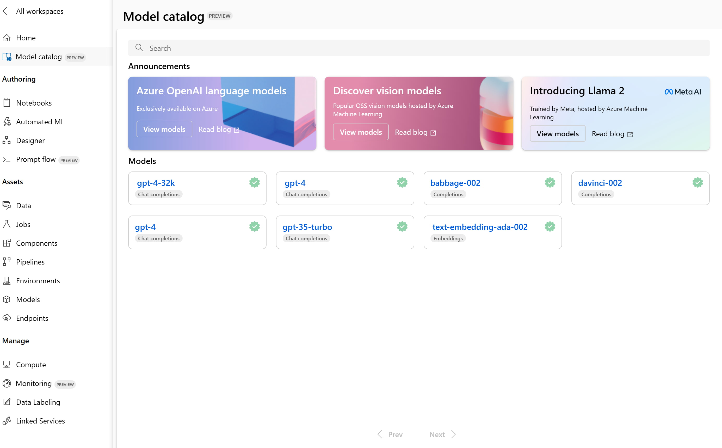Select Home menu item in sidebar
Viewport: 722px width, 448px height.
(26, 37)
